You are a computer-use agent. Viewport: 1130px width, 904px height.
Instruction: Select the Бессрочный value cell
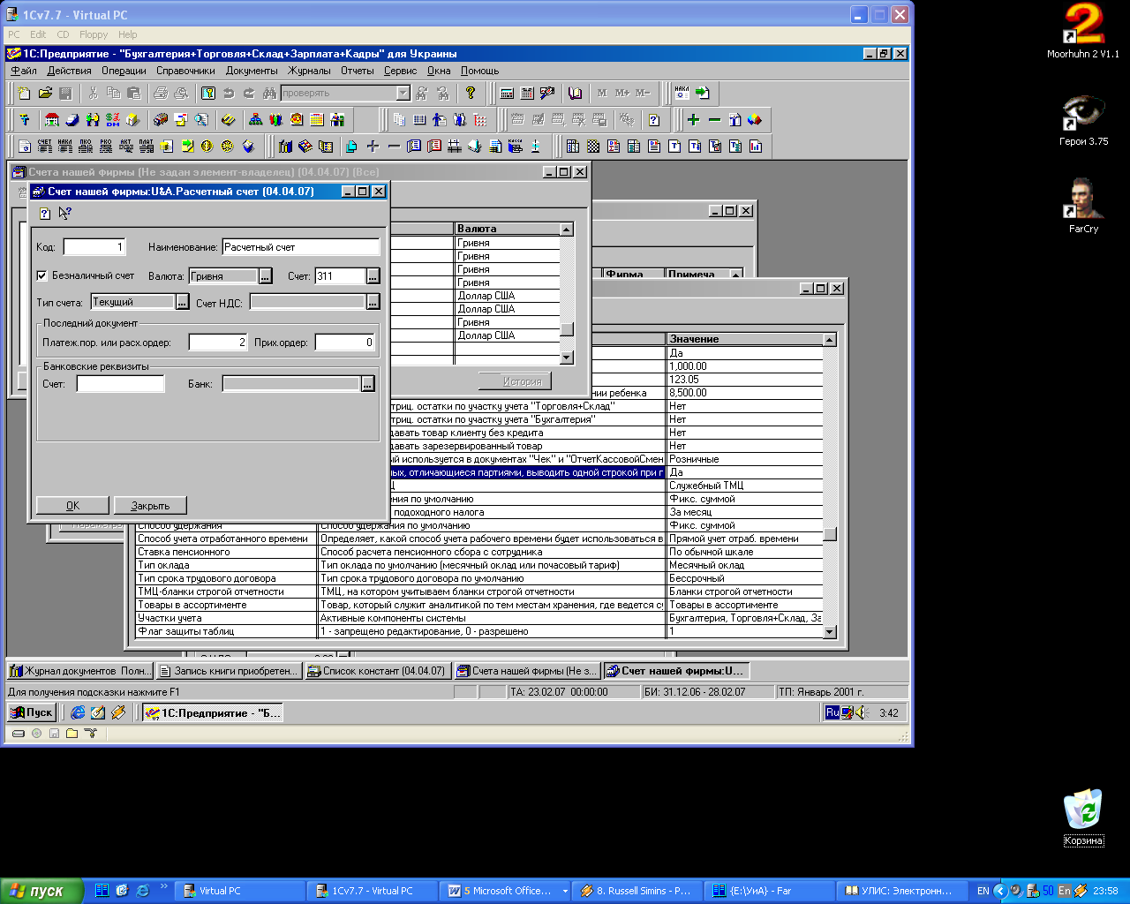click(745, 578)
